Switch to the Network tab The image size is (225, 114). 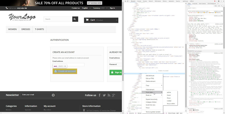tap(151, 1)
